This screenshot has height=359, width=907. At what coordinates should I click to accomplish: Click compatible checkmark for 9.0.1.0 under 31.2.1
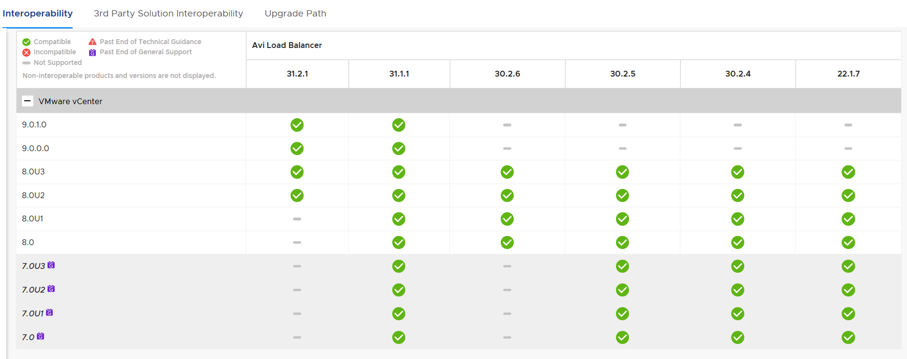click(297, 125)
